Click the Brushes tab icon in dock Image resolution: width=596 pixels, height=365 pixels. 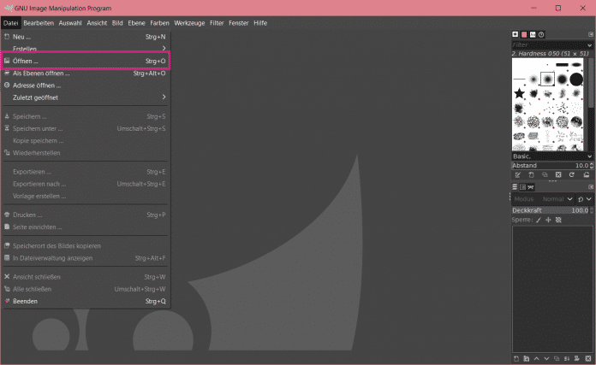516,34
